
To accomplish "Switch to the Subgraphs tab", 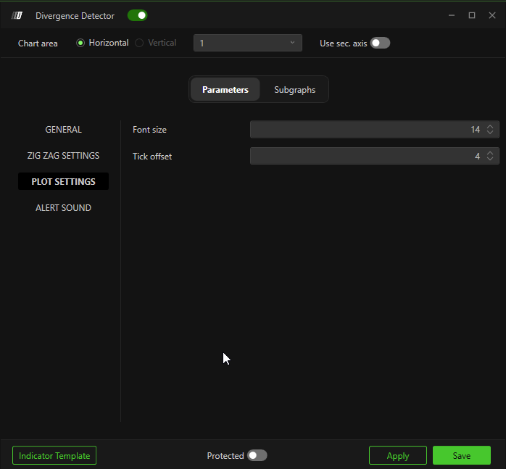I will (x=294, y=90).
